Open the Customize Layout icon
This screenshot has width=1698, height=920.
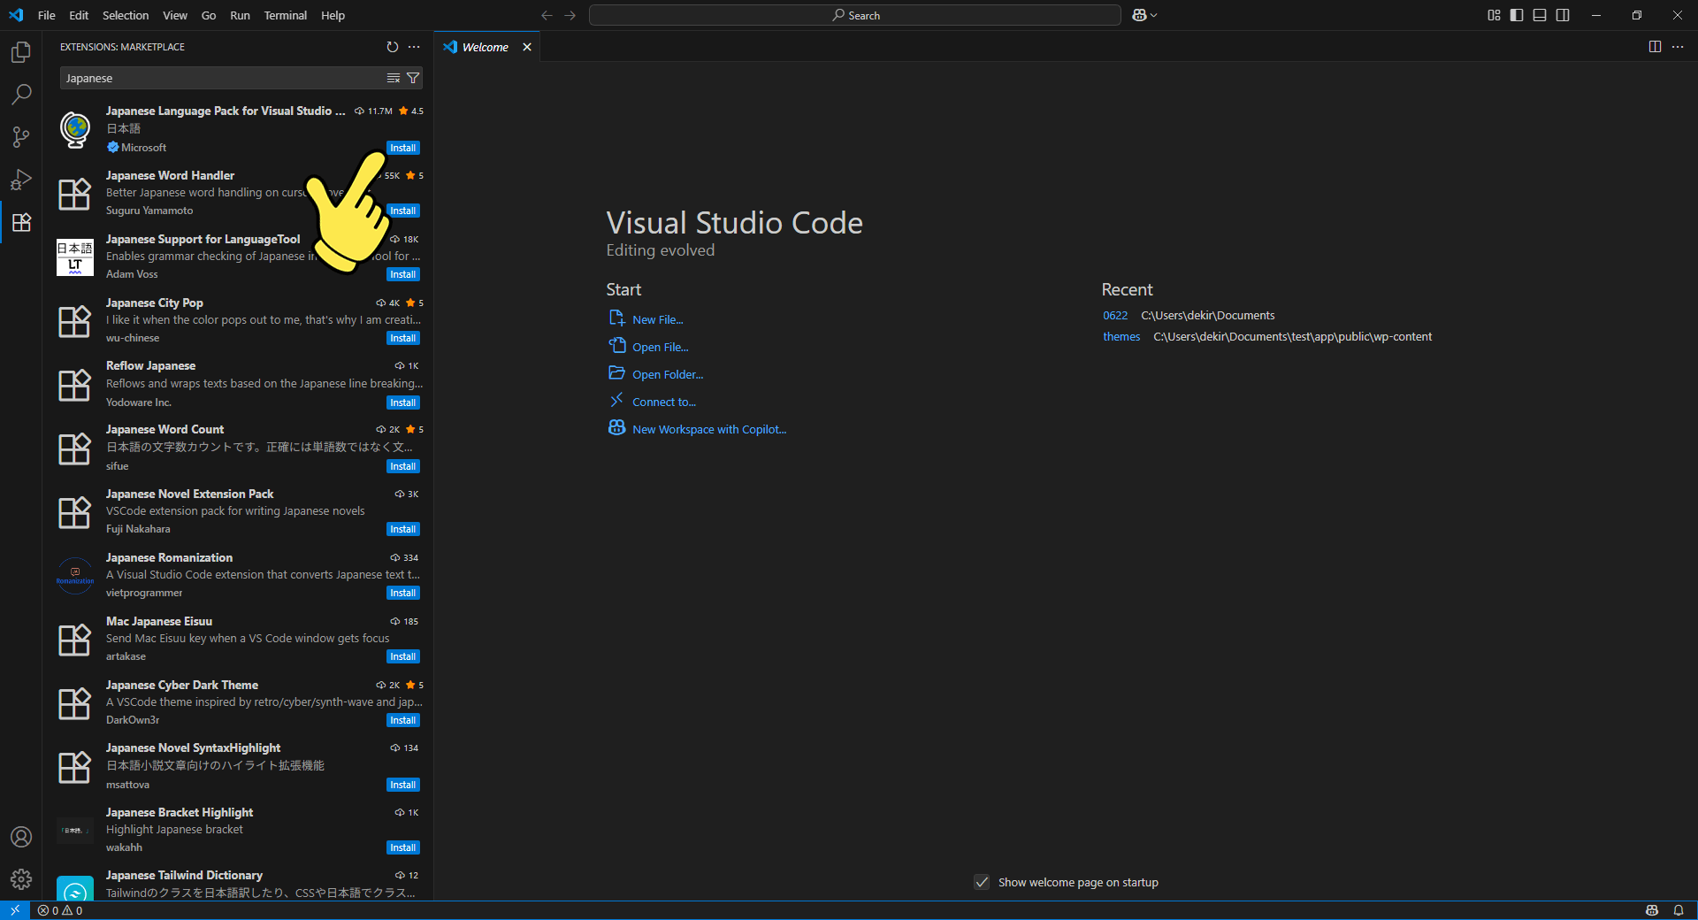1494,15
